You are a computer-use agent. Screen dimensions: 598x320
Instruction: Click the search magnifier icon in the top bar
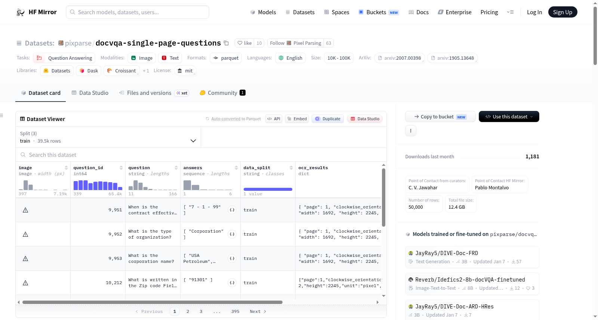point(73,12)
